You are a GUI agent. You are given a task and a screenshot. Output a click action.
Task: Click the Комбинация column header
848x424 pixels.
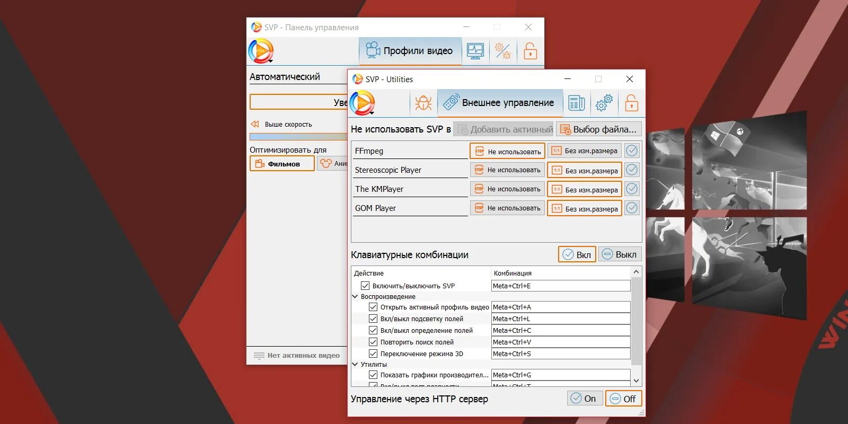pos(561,273)
